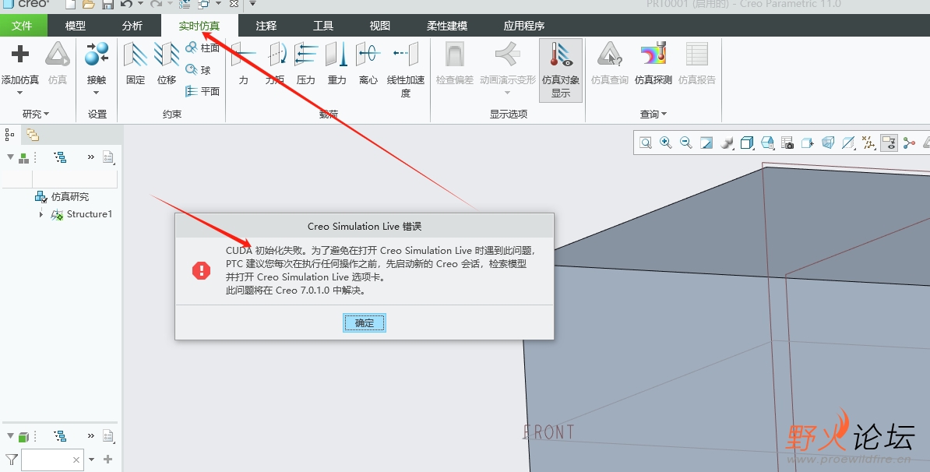Open the 仿真探测 probe tool

[x=653, y=63]
